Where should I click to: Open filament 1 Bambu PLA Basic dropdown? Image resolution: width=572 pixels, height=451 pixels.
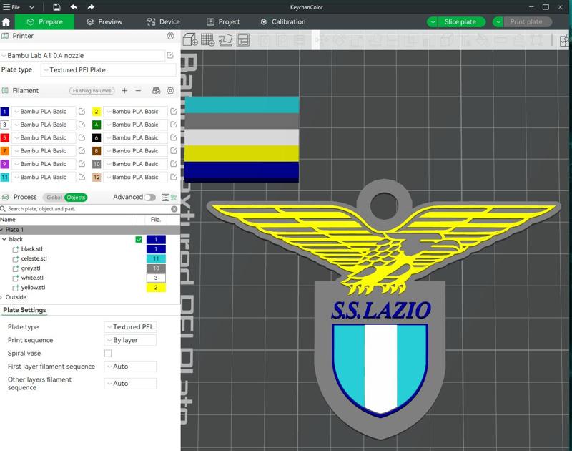(44, 112)
